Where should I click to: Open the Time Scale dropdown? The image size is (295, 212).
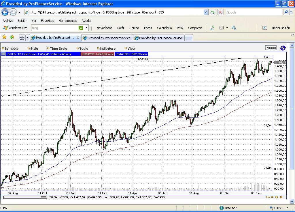coord(57,49)
